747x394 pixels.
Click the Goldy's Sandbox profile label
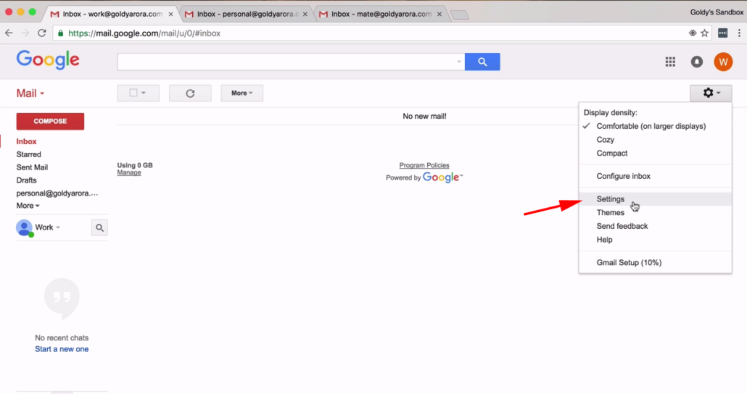[x=717, y=12]
